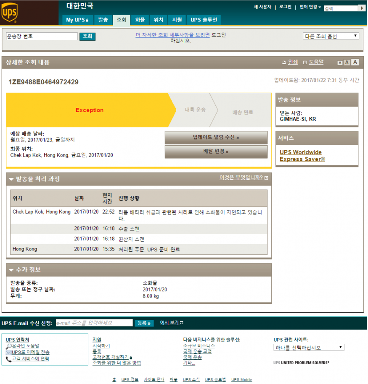The width and height of the screenshot is (368, 384).
Task: Click the UPS 글로벌 footer link
Action: [215, 379]
